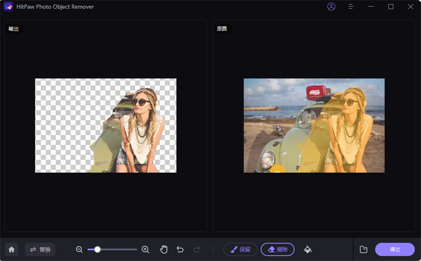Image resolution: width=421 pixels, height=261 pixels.
Task: Undo the last action
Action: click(x=180, y=249)
